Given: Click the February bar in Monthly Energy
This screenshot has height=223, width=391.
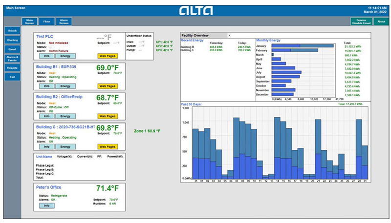Looking at the screenshot, I should pyautogui.click(x=295, y=50).
